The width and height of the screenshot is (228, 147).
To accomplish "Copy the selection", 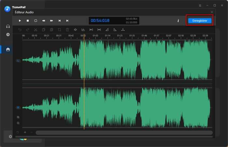I will 43,30.
